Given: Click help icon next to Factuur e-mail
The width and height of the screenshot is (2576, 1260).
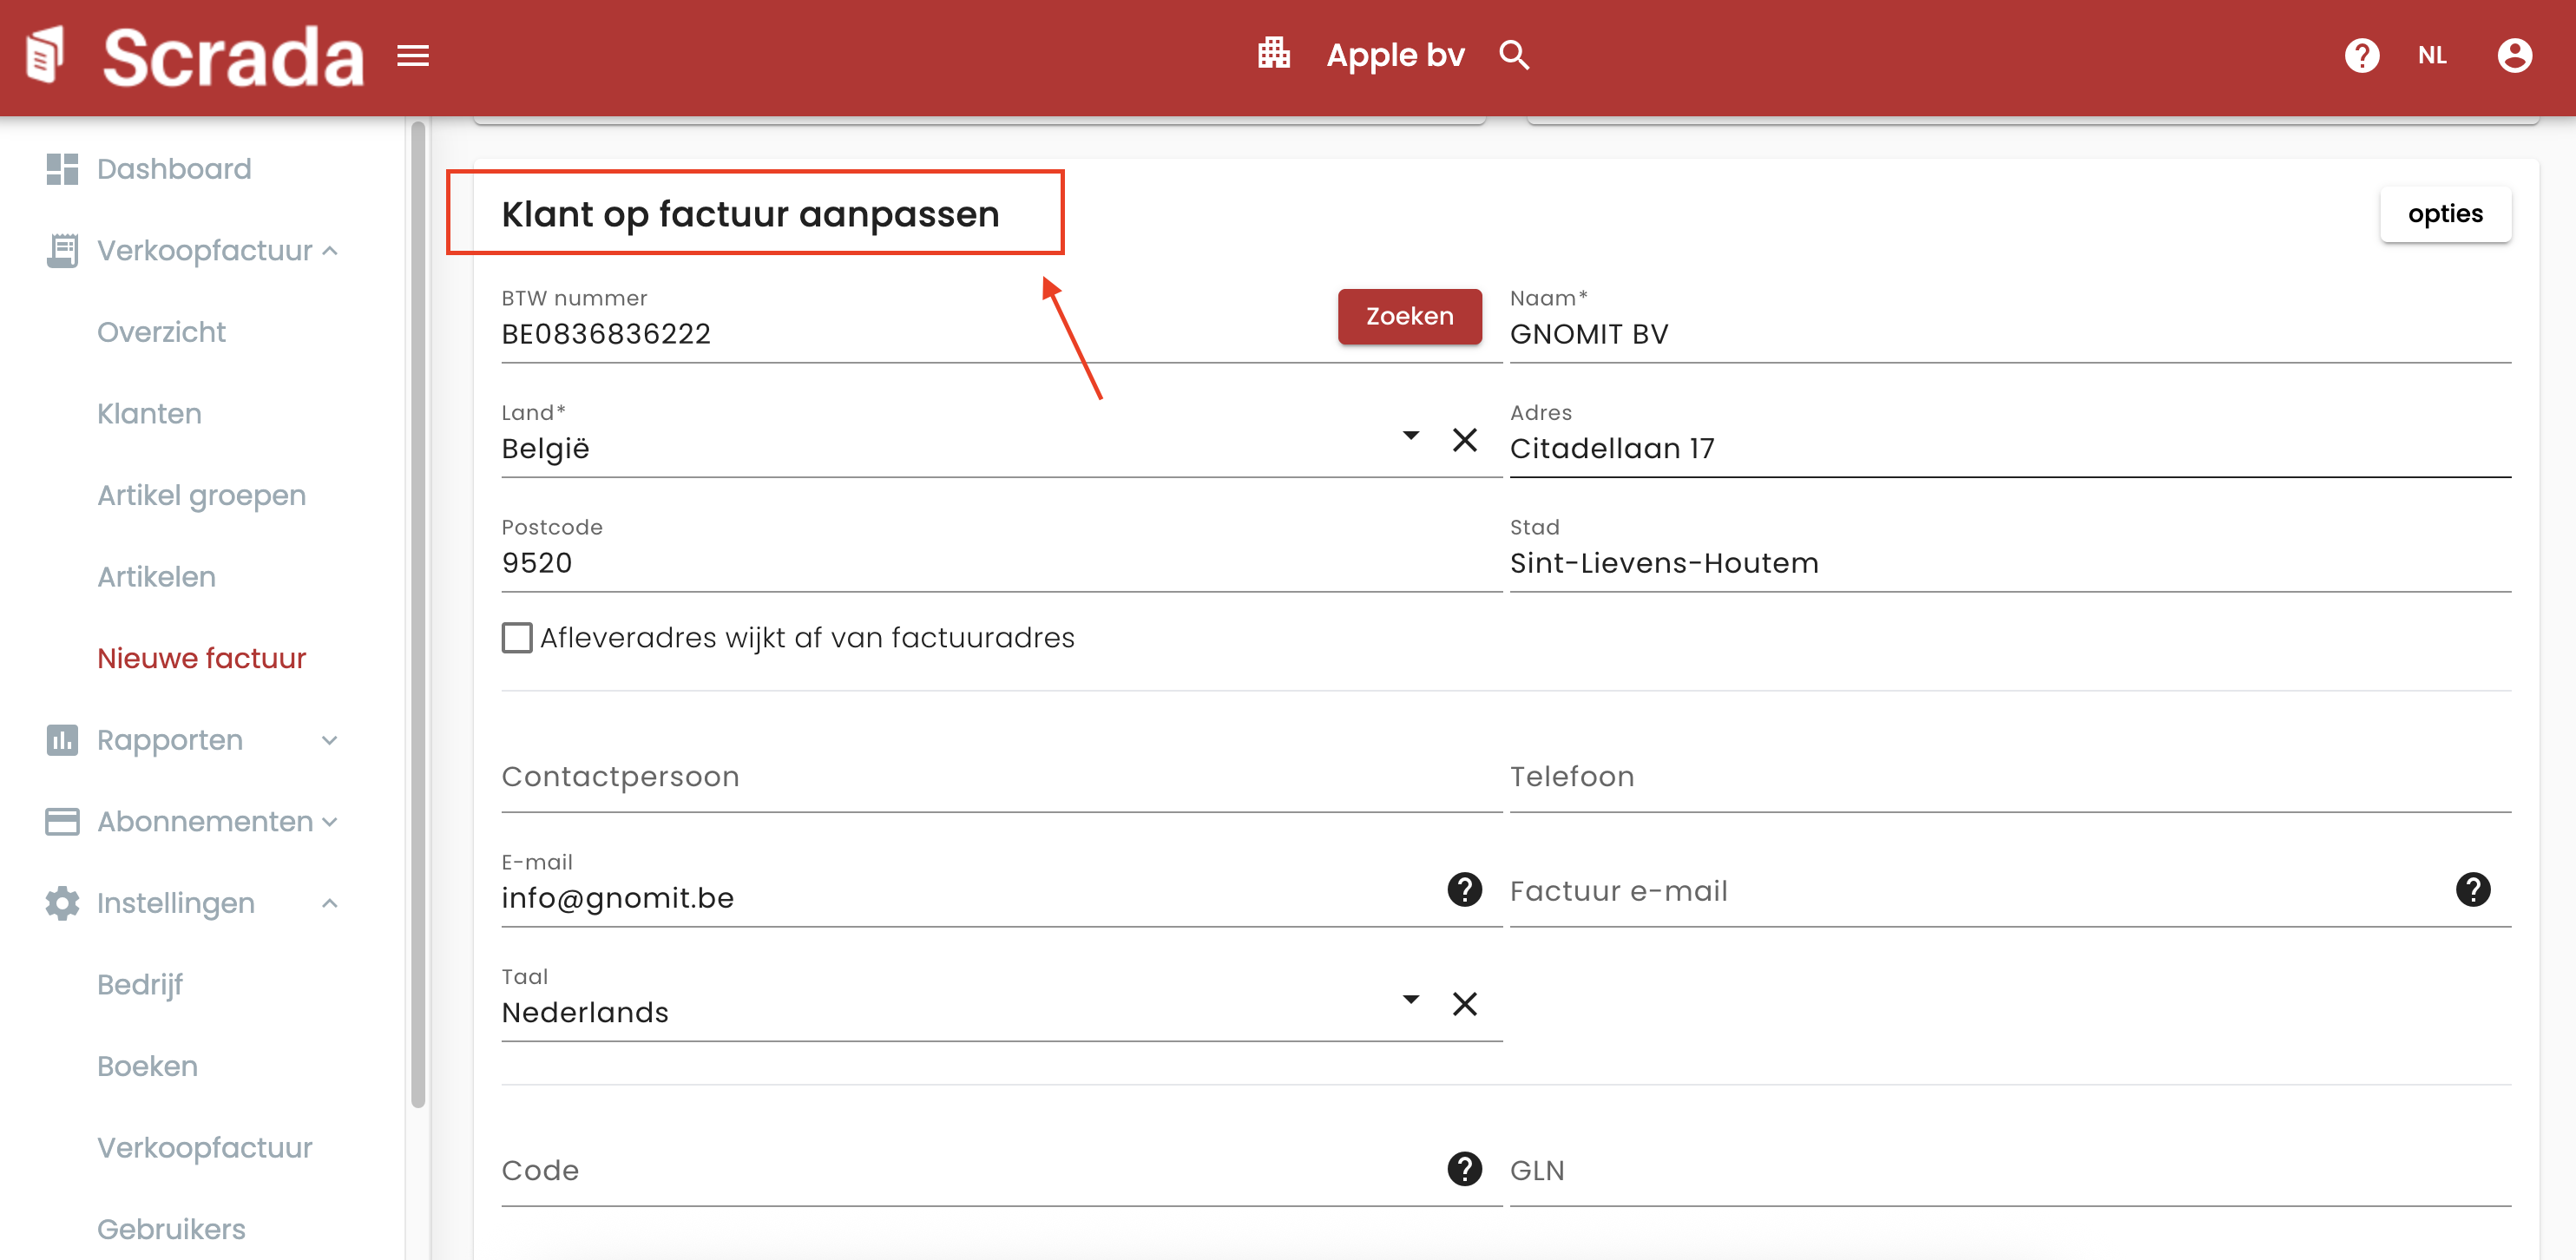Looking at the screenshot, I should pyautogui.click(x=2472, y=890).
